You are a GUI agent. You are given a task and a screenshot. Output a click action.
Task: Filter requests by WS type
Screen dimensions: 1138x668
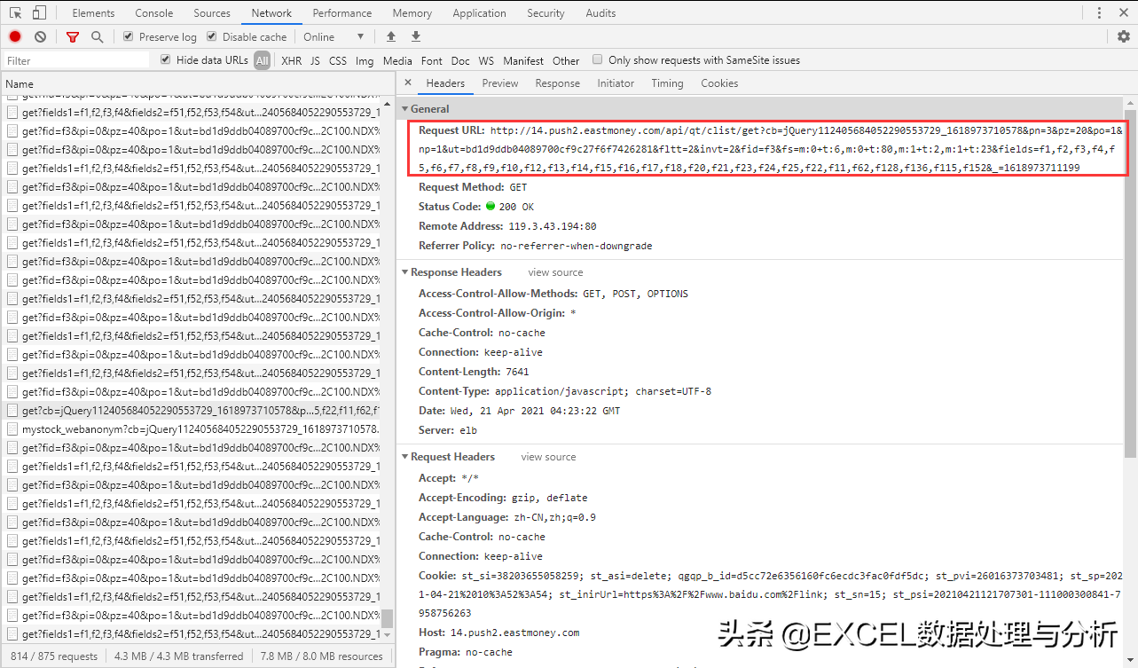click(x=486, y=60)
